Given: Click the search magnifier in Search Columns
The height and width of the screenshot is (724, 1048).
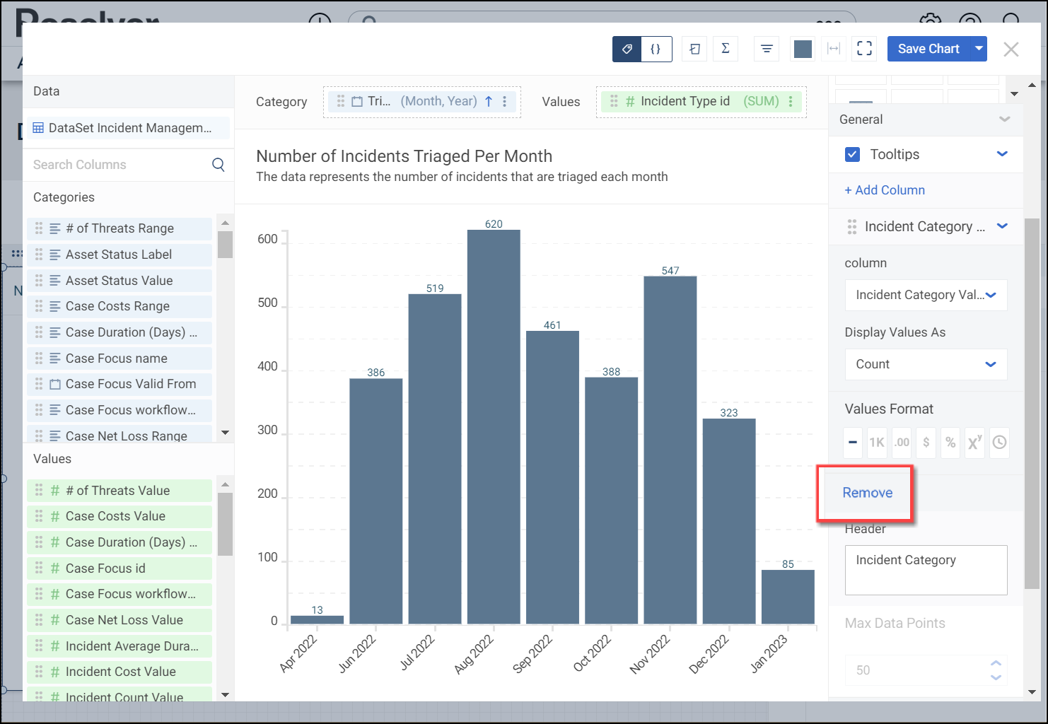Looking at the screenshot, I should [219, 165].
